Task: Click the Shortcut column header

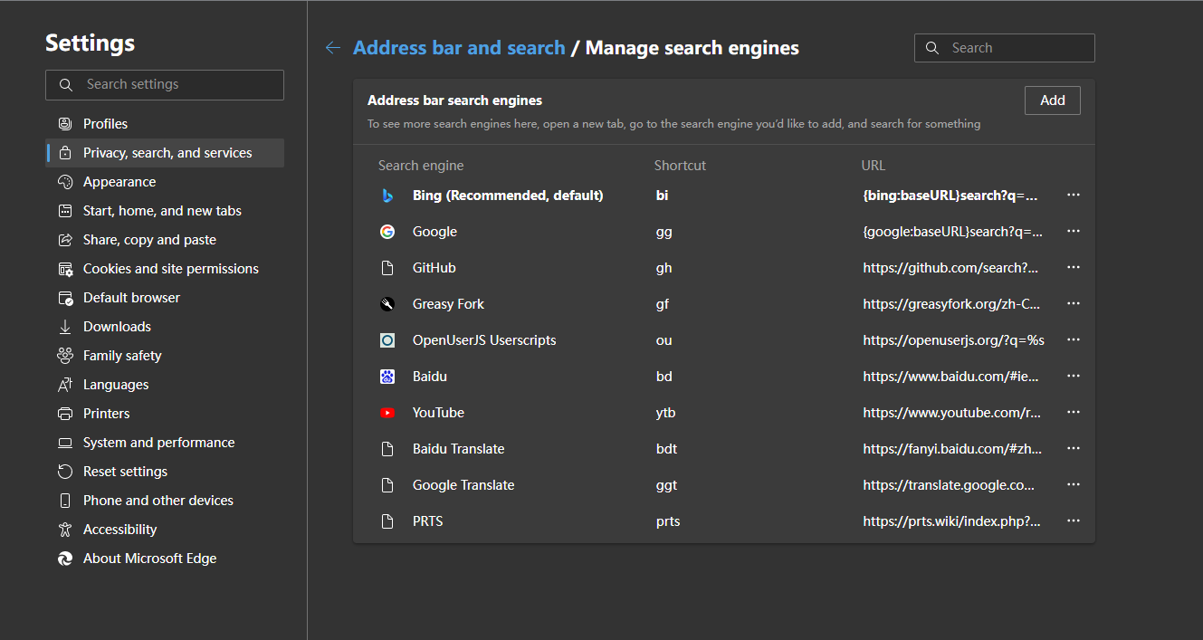Action: [x=680, y=166]
